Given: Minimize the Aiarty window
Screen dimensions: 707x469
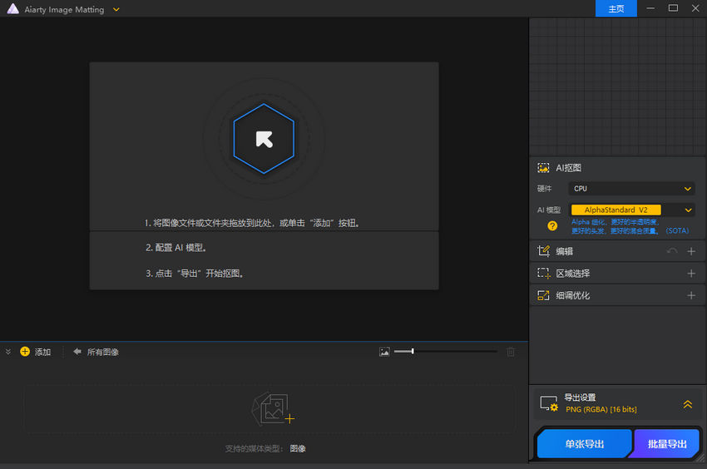Looking at the screenshot, I should [x=650, y=8].
